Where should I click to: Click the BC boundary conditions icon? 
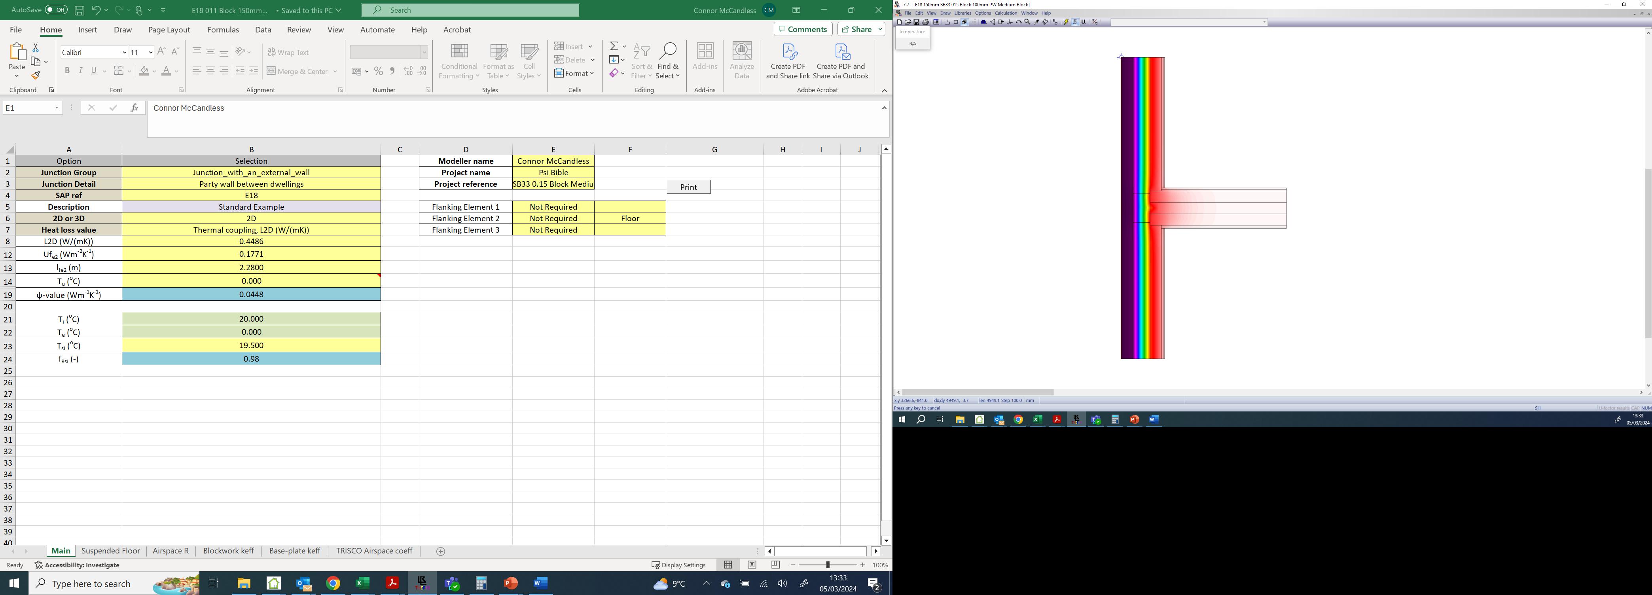click(1055, 22)
